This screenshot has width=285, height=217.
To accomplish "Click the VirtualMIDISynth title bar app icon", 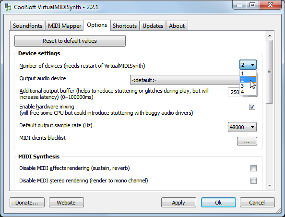I will [x=8, y=7].
